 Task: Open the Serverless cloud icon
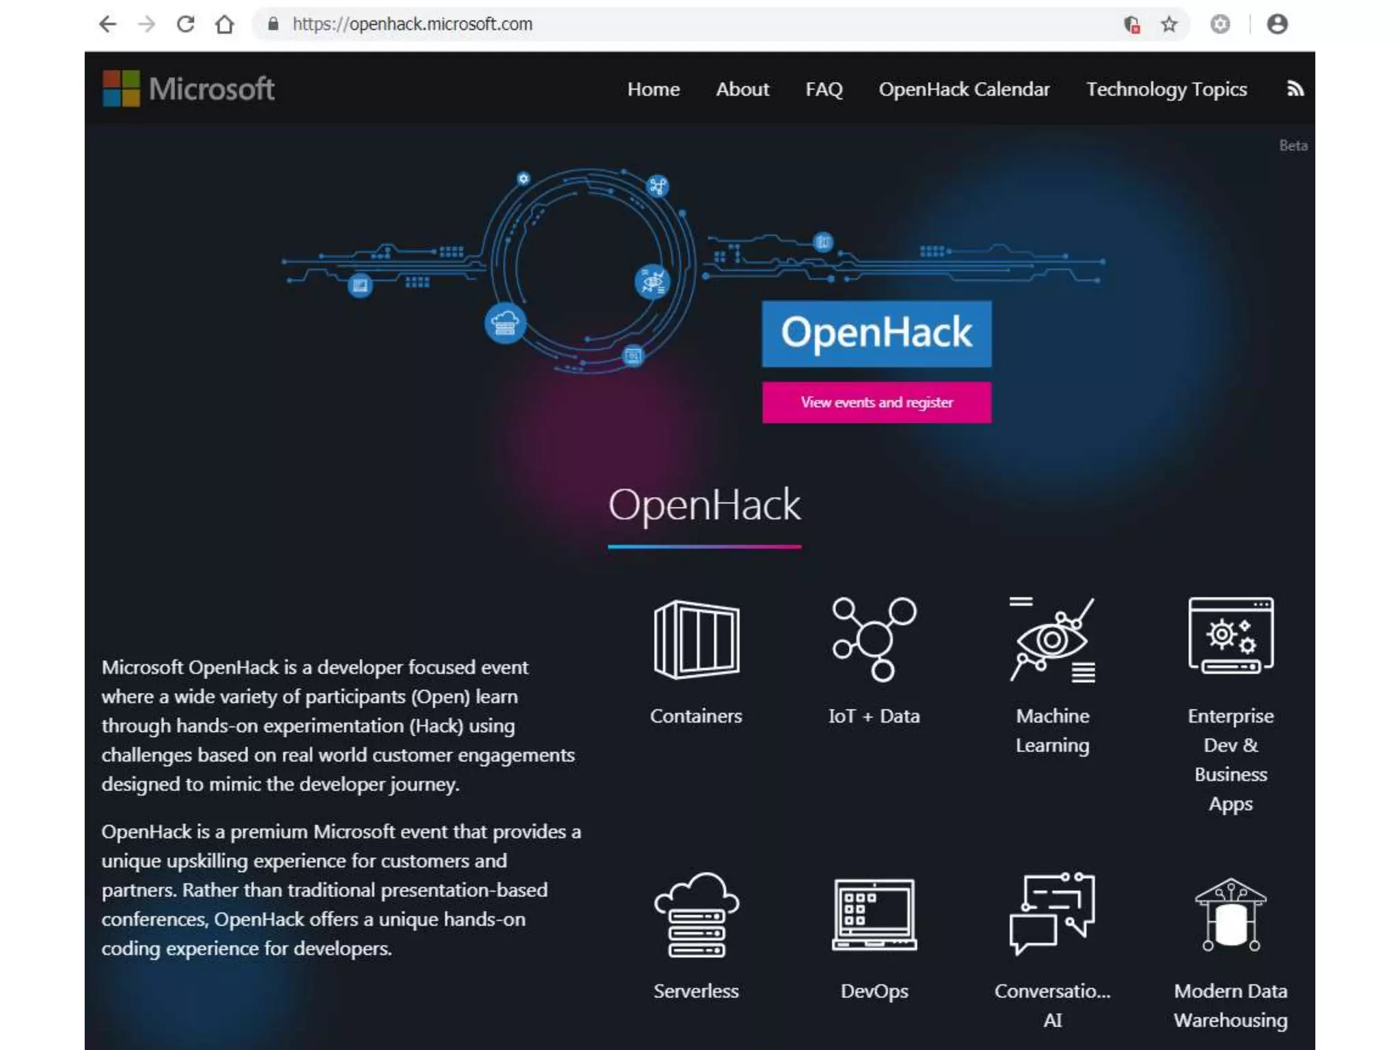696,915
